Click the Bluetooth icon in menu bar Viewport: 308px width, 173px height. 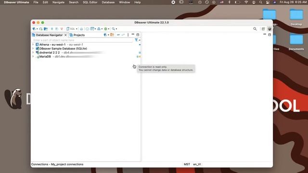click(x=229, y=2)
